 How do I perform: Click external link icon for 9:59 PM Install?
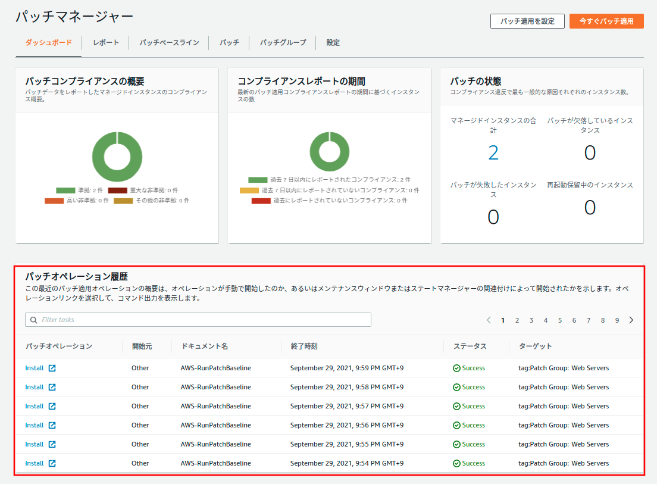click(52, 368)
